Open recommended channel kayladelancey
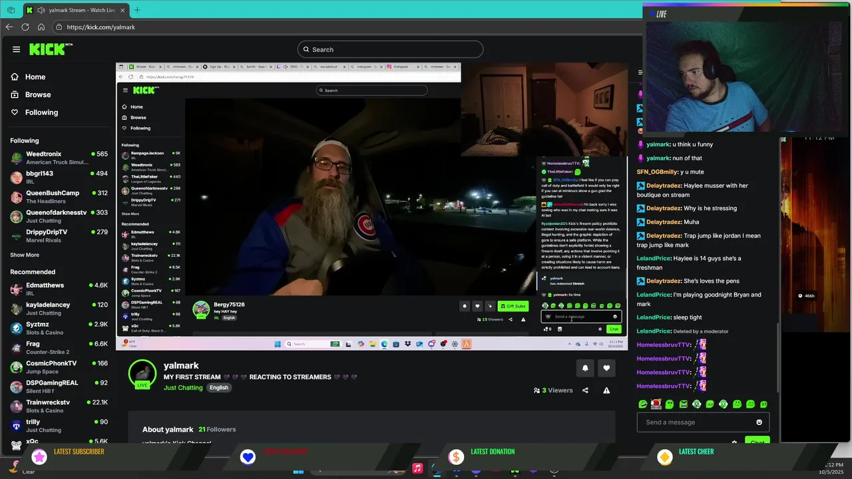 click(x=59, y=308)
